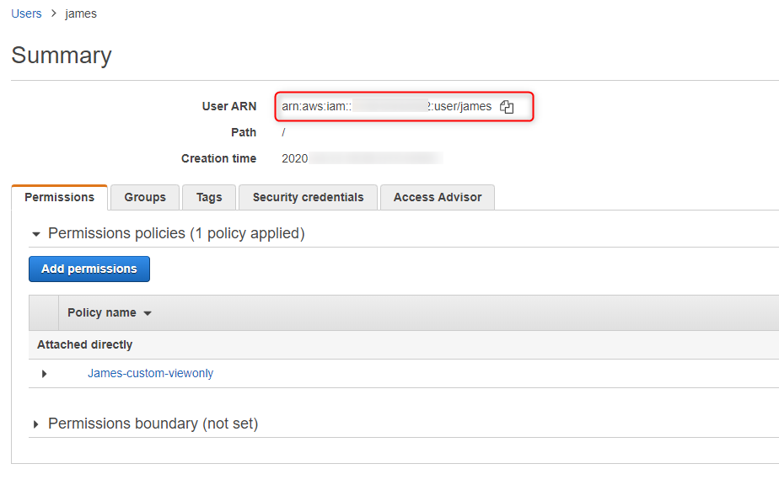Sort by the Policy name arrow
This screenshot has height=501, width=779.
coord(148,313)
